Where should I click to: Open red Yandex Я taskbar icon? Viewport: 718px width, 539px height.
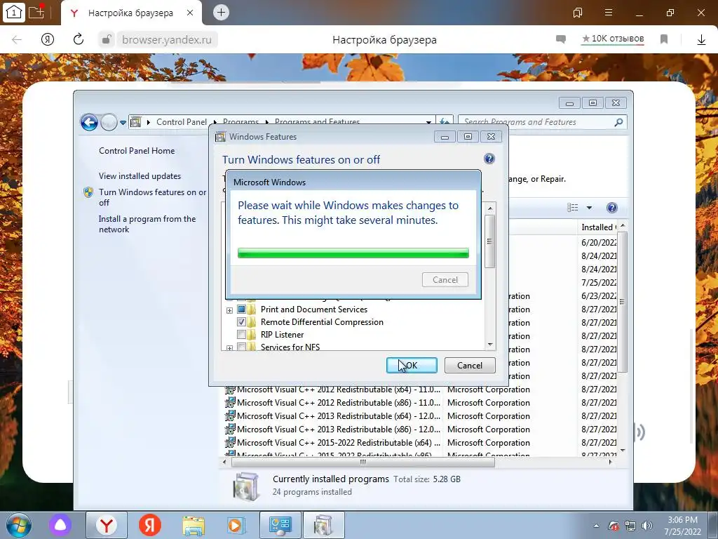tap(150, 525)
